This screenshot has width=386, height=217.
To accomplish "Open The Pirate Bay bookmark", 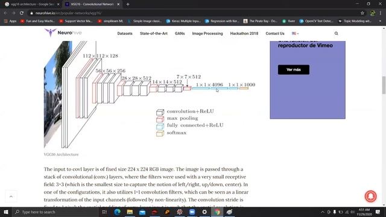I will pyautogui.click(x=261, y=21).
